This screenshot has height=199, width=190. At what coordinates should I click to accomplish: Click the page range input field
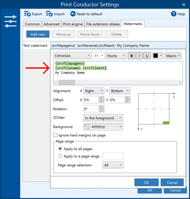(x=113, y=156)
